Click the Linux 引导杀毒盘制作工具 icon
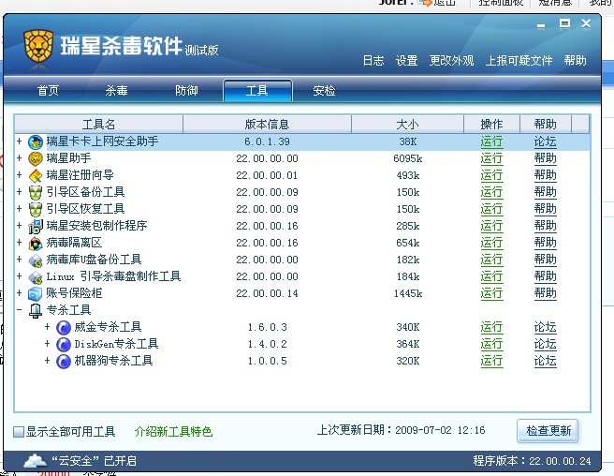The image size is (614, 476). point(36,276)
